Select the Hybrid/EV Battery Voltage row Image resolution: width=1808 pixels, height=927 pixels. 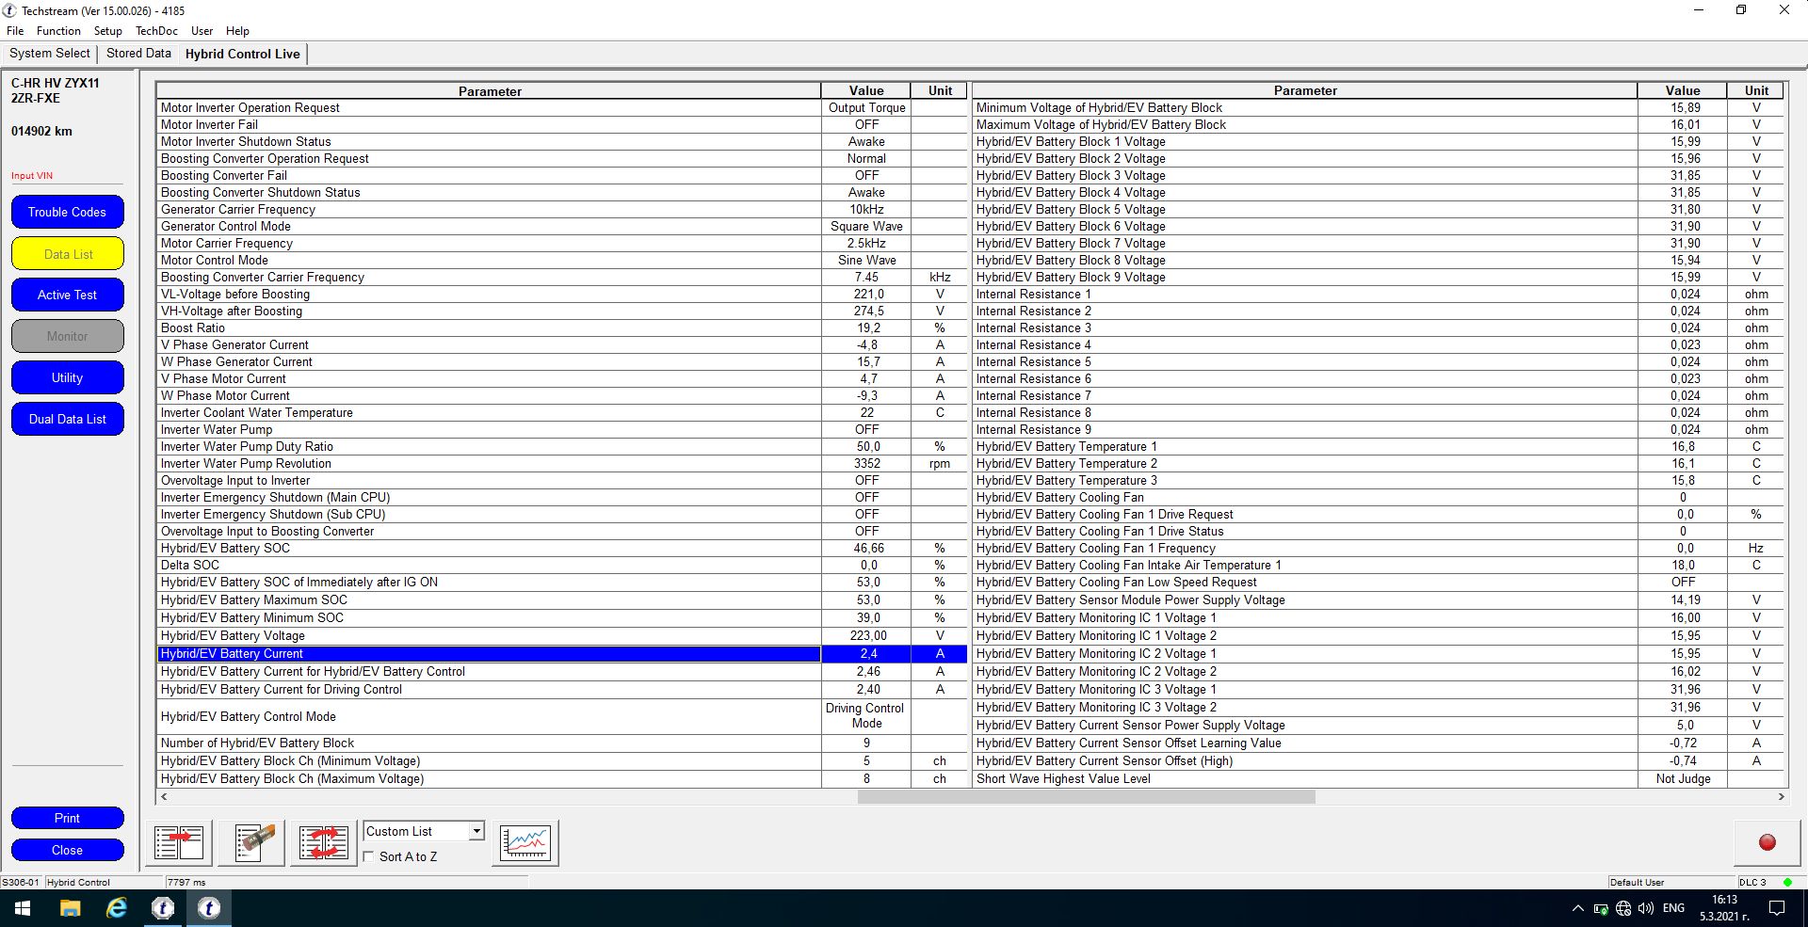coord(489,636)
